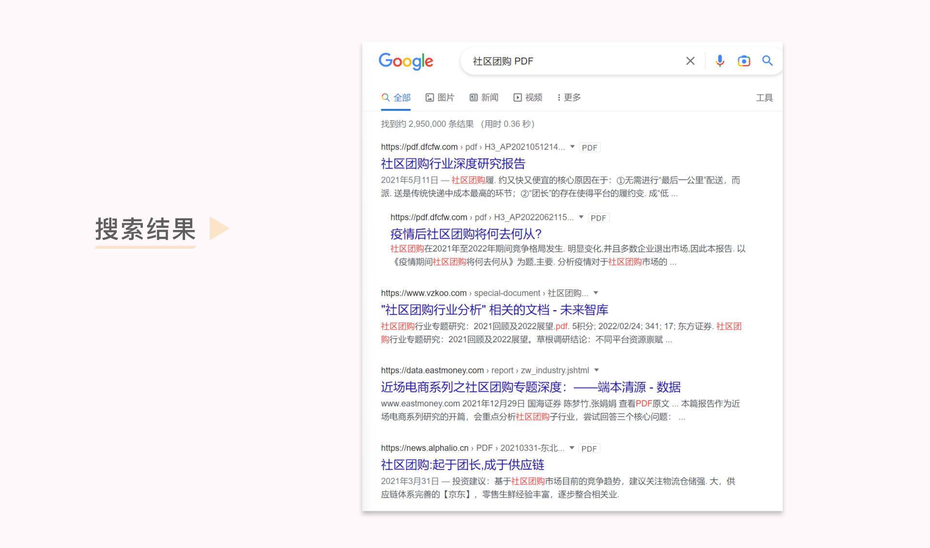Select the 全部 all results tab
This screenshot has height=548, width=930.
click(396, 98)
